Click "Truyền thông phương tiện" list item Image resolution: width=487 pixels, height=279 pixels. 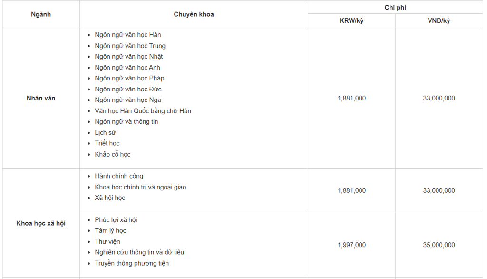coord(132,263)
